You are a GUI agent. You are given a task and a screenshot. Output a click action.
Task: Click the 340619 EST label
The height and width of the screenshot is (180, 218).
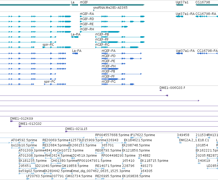pyautogui.click(x=204, y=161)
